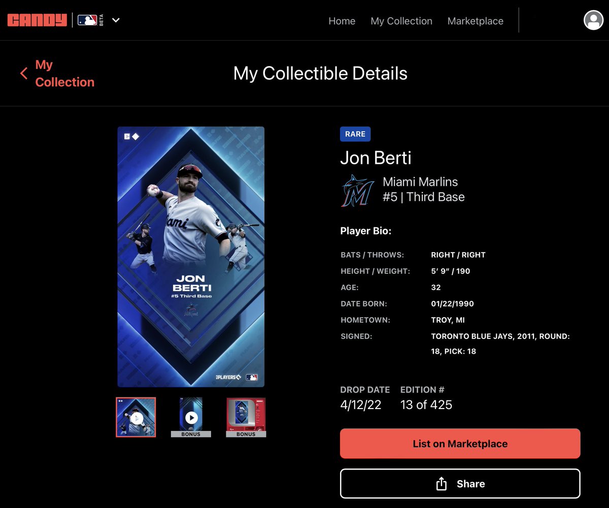This screenshot has width=609, height=508.
Task: Click drop date '4/12/22'
Action: (361, 405)
